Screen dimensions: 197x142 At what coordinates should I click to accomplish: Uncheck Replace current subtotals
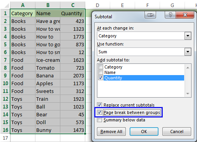coord(99,105)
